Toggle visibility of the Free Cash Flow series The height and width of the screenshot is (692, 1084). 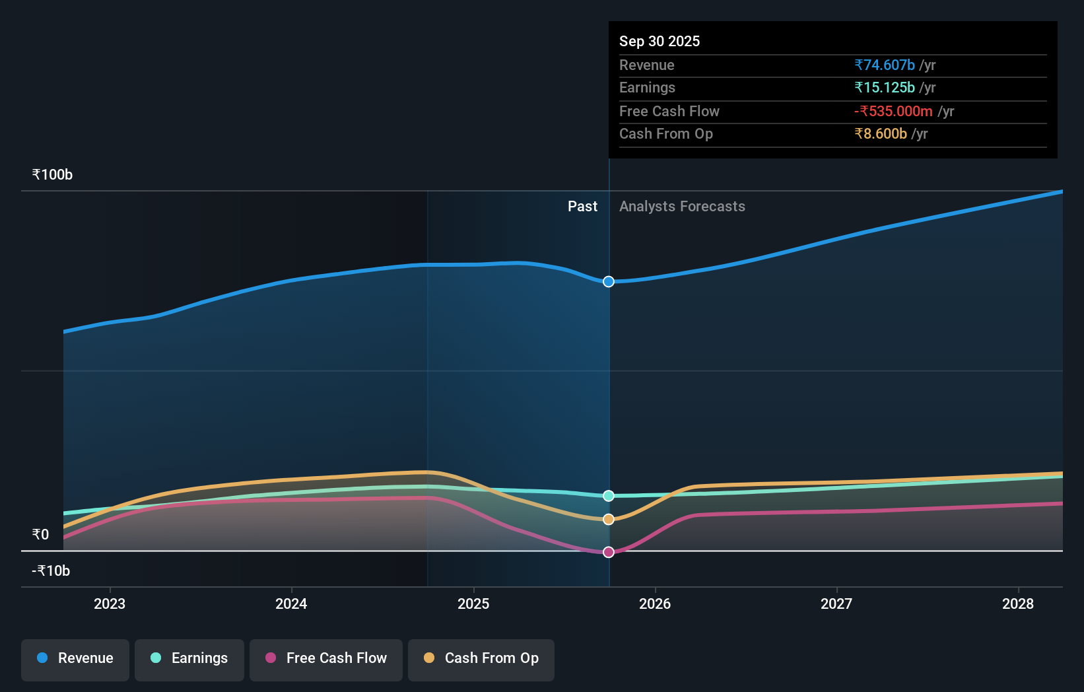325,658
